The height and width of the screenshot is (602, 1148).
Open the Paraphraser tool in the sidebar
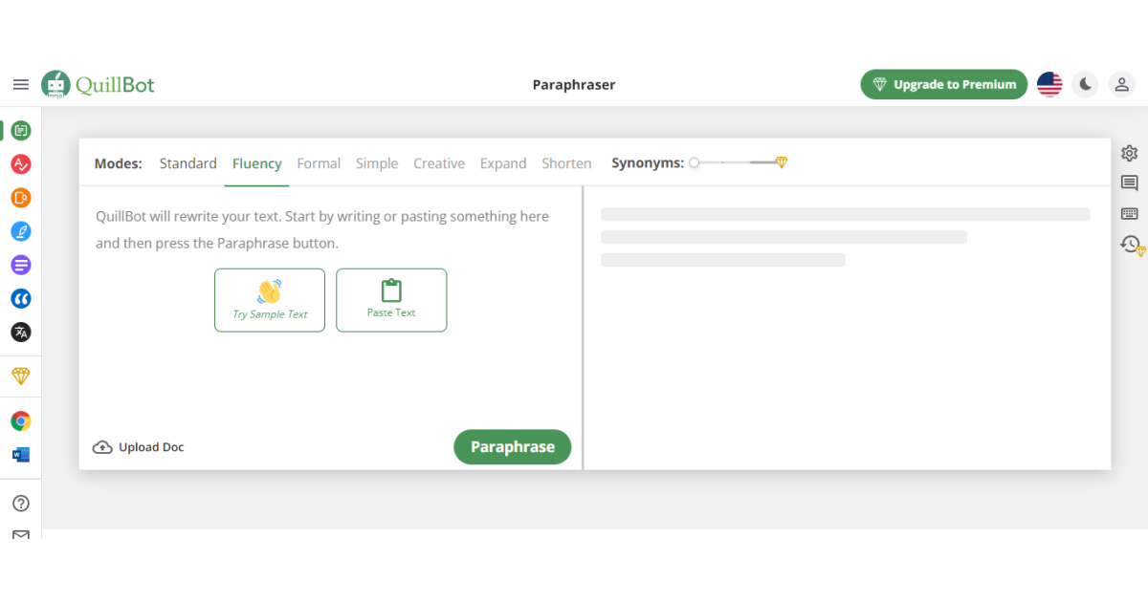click(x=21, y=130)
